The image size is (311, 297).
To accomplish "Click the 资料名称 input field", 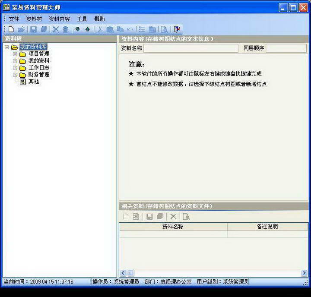I will coord(191,48).
